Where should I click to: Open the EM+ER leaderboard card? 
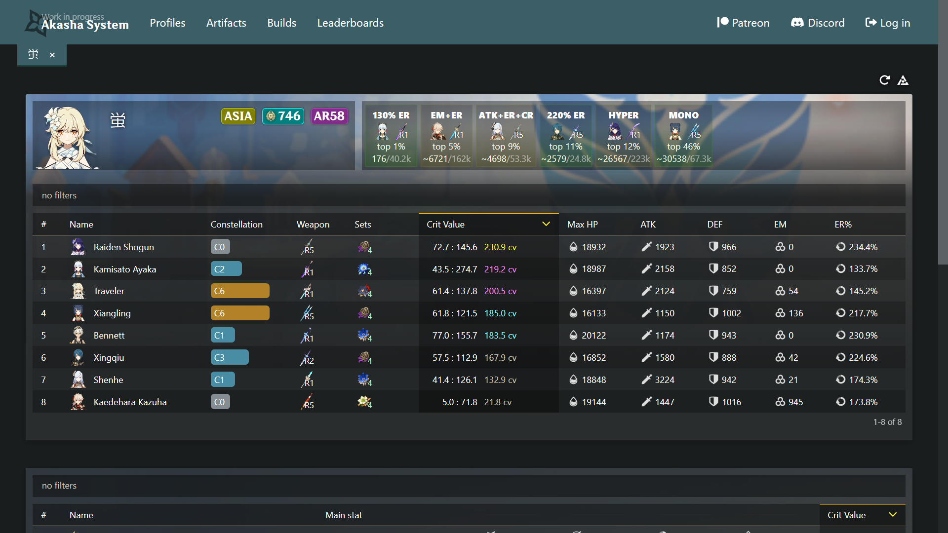[446, 136]
